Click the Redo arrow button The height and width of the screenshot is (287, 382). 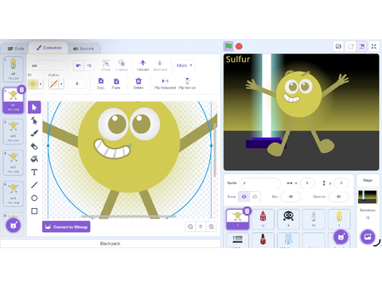click(89, 65)
